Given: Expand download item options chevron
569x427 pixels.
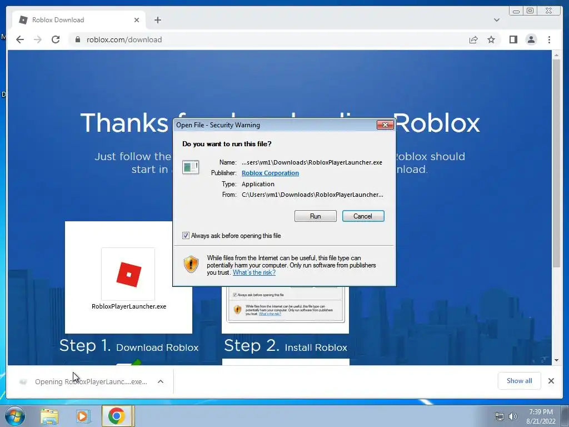Looking at the screenshot, I should tap(161, 381).
